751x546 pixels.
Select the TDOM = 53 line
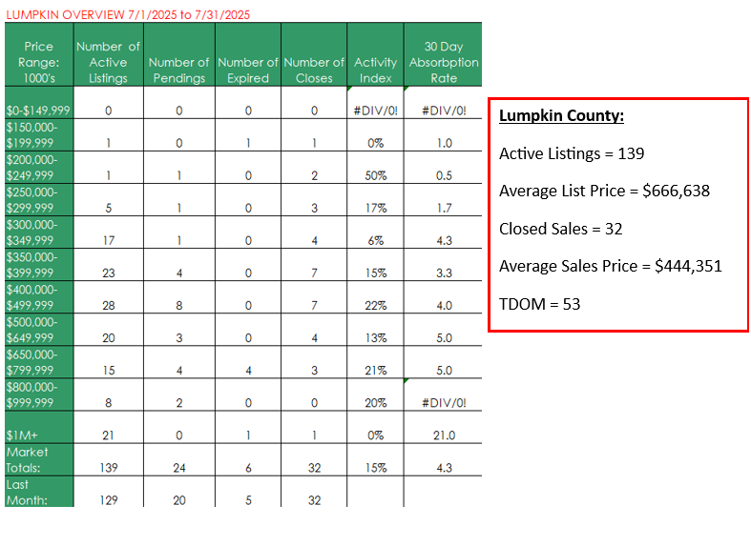tap(540, 304)
